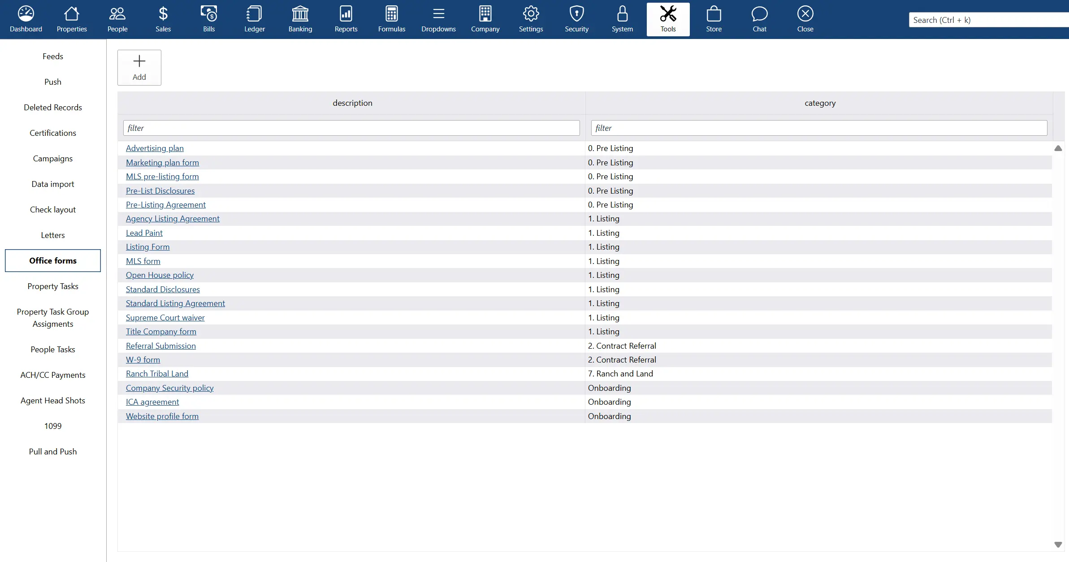Open Feeds in the sidebar

click(x=53, y=56)
